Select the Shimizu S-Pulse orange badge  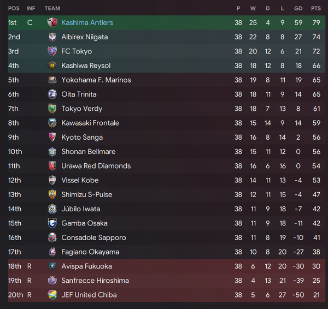click(52, 194)
